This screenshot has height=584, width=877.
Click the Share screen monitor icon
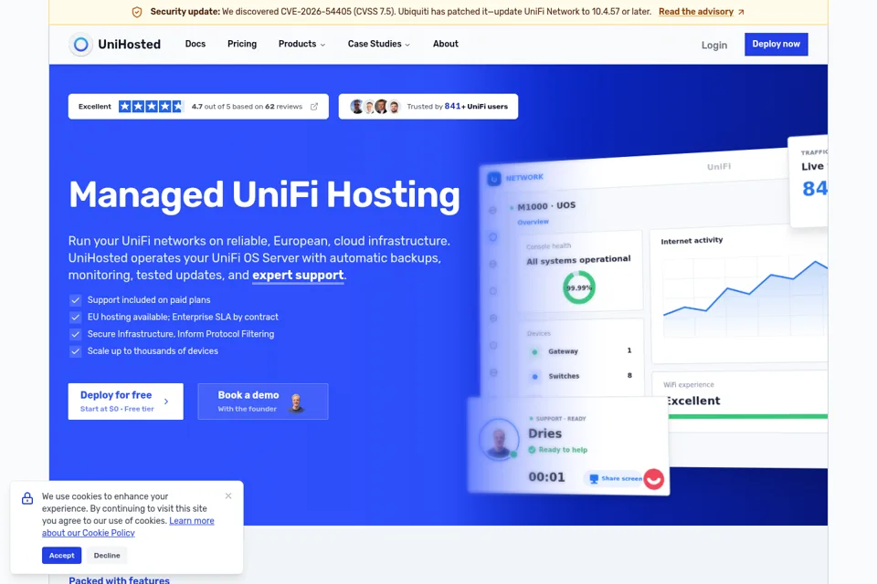[594, 478]
